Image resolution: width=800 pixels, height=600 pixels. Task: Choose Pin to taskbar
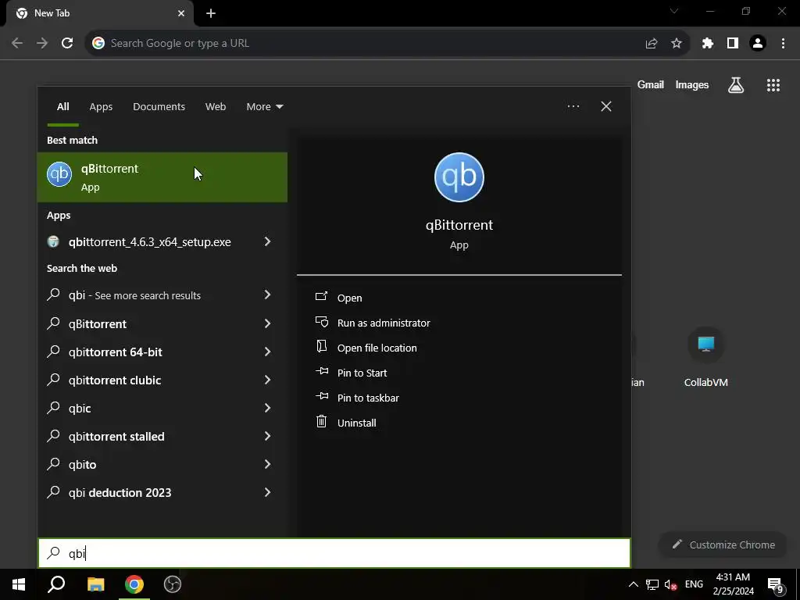(x=368, y=398)
